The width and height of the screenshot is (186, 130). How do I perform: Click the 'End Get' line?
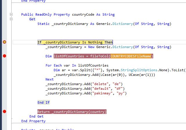37,116
